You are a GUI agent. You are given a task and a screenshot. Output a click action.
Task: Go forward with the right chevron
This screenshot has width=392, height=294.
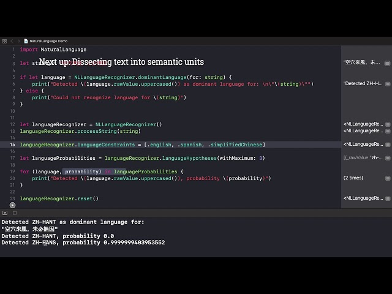tap(18, 41)
